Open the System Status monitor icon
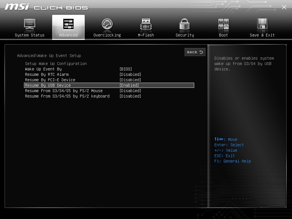The height and width of the screenshot is (219, 292). (30, 25)
